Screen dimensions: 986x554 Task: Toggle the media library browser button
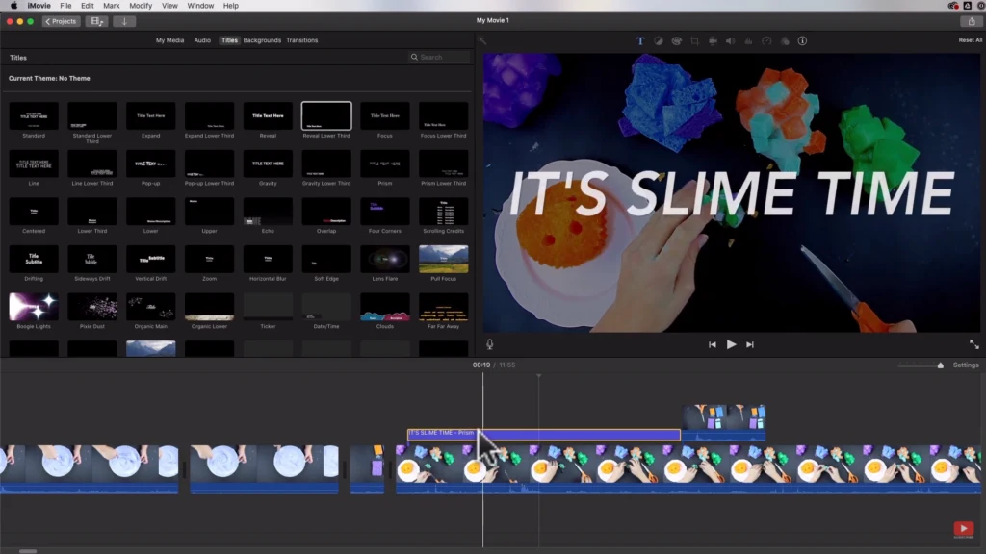[96, 21]
